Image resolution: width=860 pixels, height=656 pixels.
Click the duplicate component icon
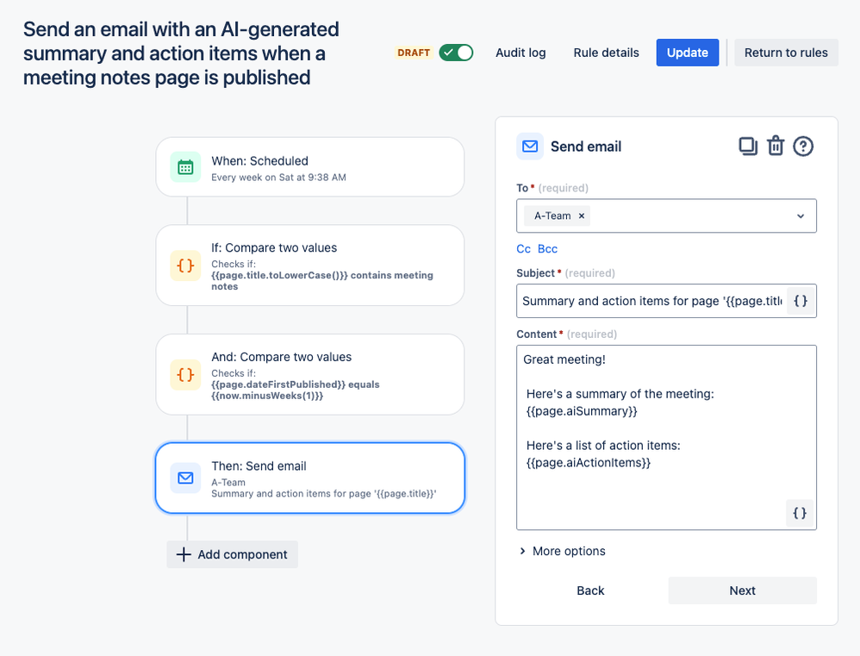pyautogui.click(x=748, y=147)
